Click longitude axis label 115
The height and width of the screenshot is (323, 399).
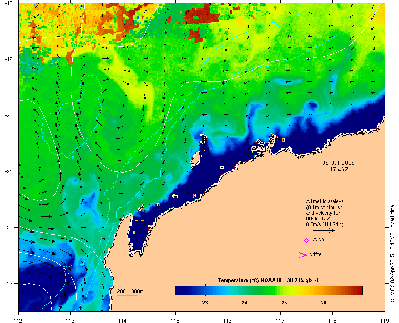[x=175, y=321]
